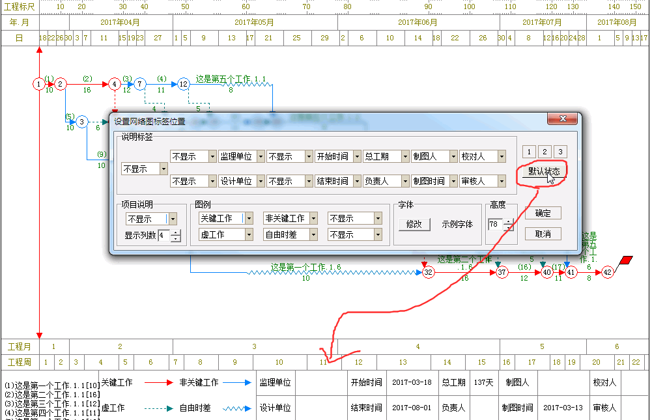Click network node 1 circle

point(39,84)
